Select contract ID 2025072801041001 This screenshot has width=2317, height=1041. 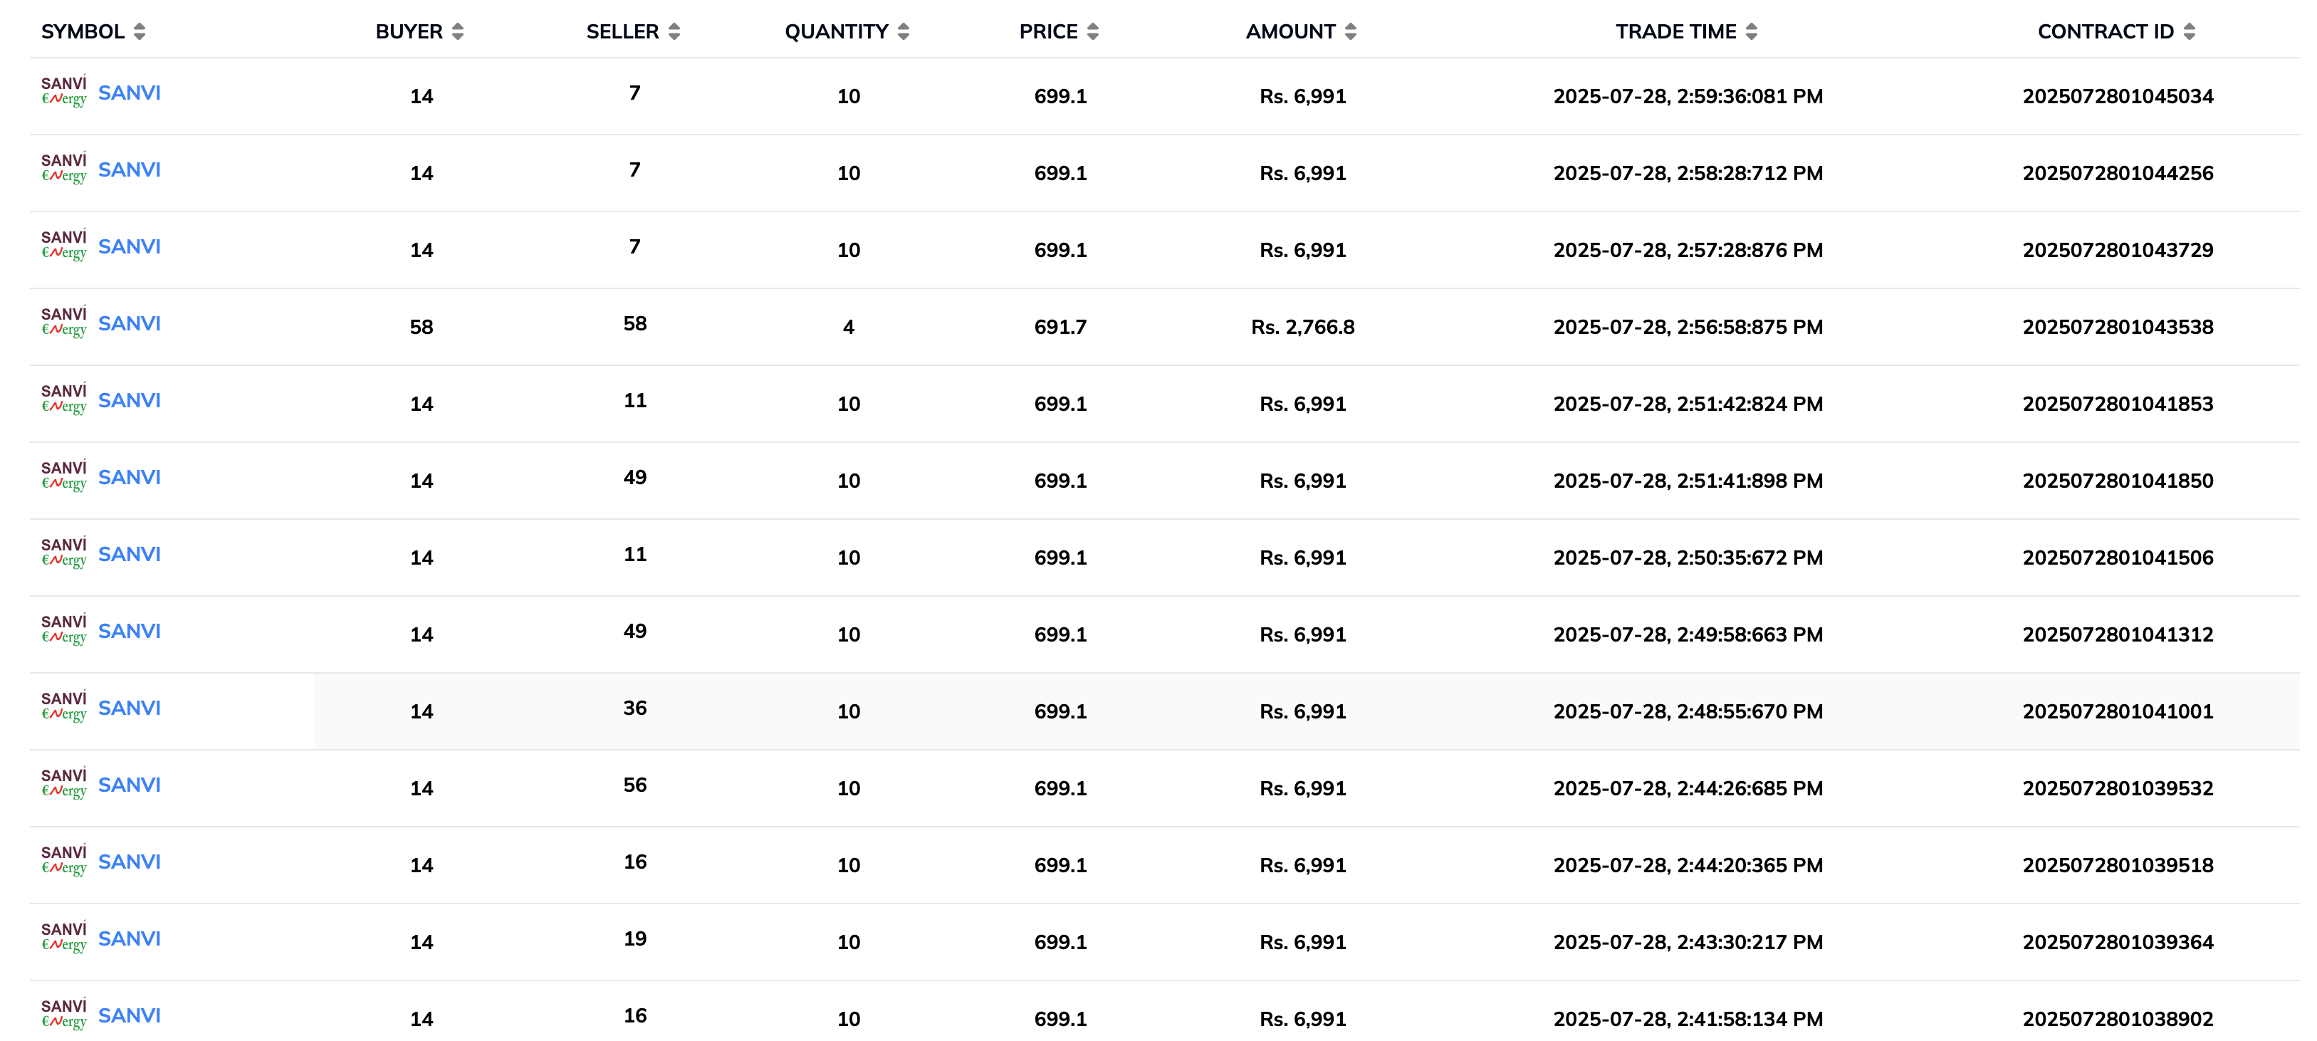[2118, 712]
